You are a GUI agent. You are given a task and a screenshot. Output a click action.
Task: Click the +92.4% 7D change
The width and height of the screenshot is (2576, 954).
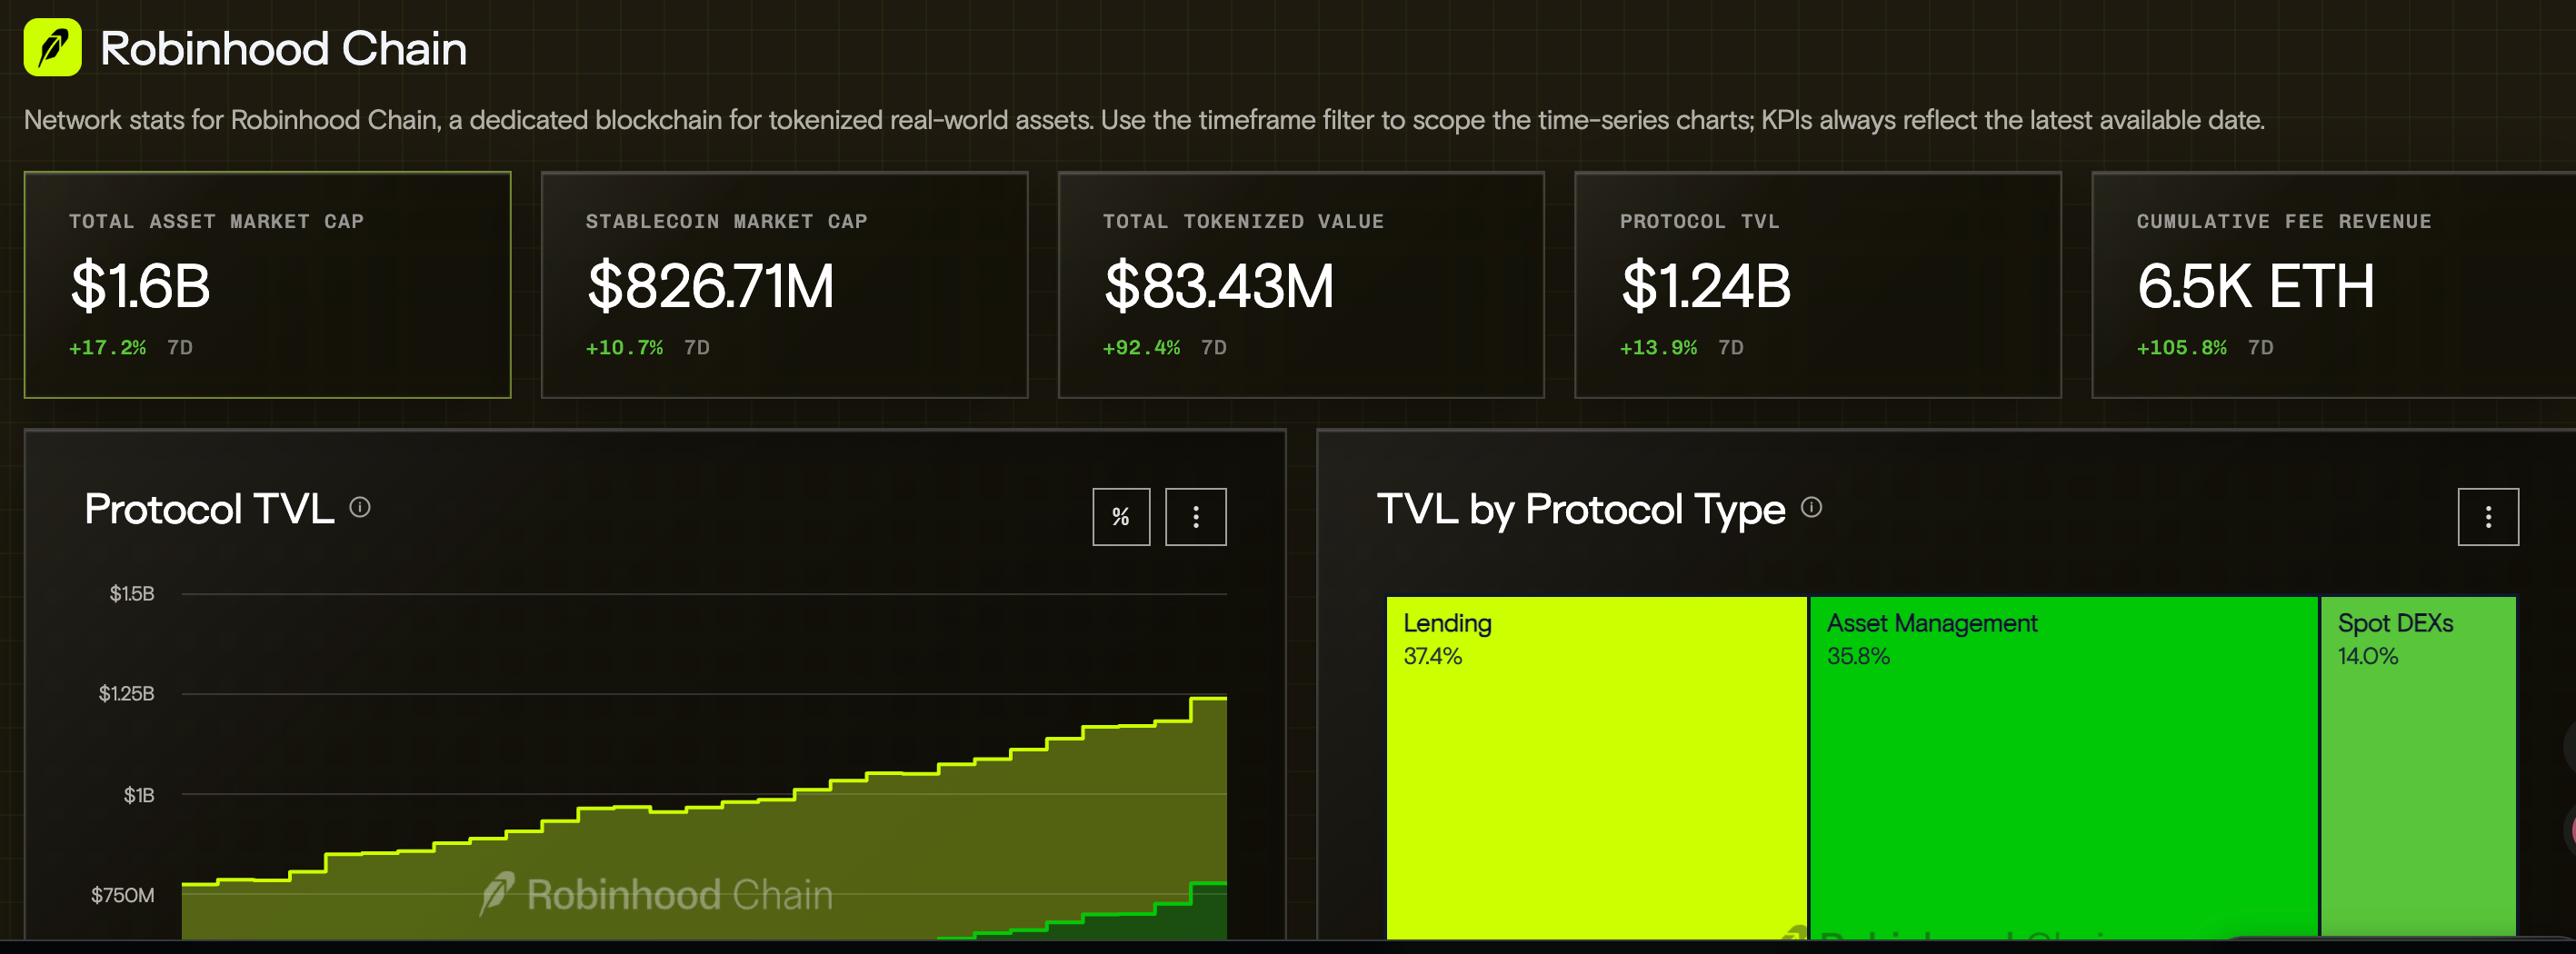(1165, 348)
